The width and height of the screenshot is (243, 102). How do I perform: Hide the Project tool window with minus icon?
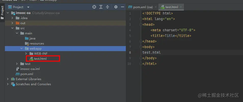click(x=123, y=7)
